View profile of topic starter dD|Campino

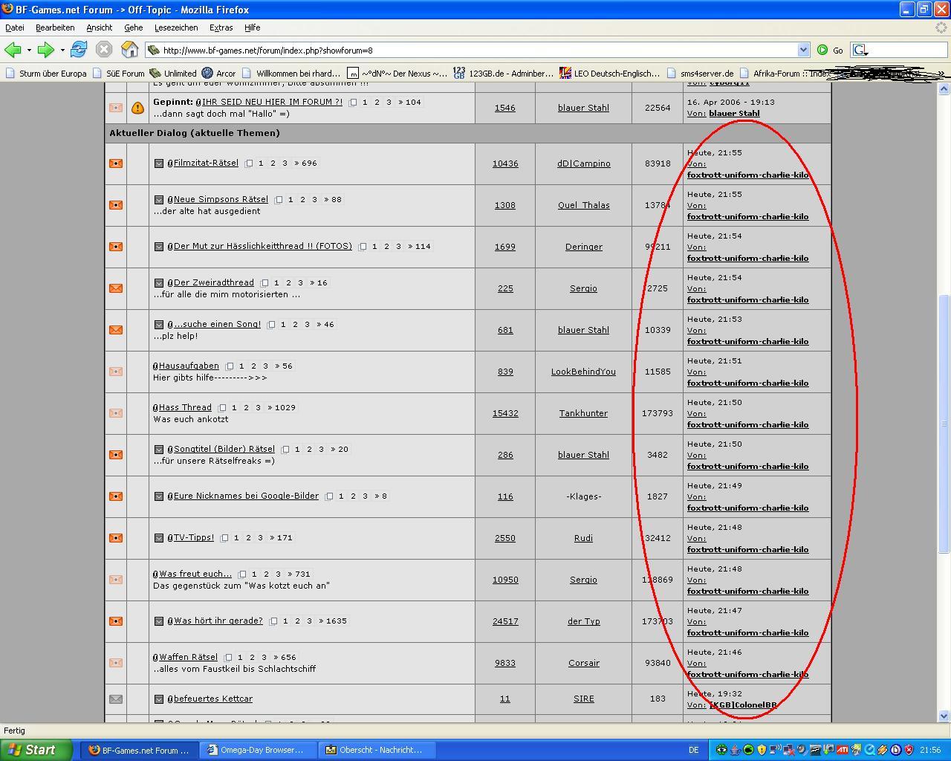(583, 163)
